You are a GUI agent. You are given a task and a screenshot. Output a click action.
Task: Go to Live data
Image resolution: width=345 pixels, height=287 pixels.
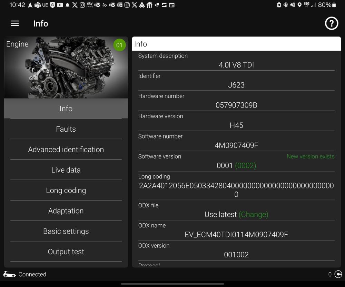point(66,170)
